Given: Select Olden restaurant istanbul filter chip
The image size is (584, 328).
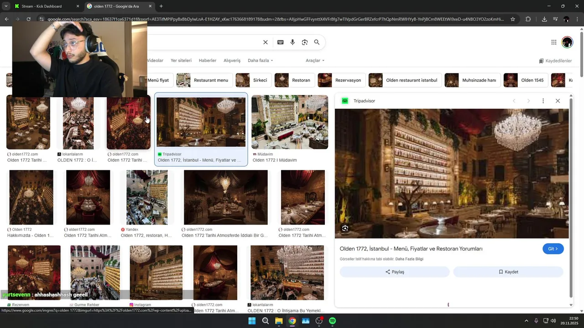Looking at the screenshot, I should 405,80.
